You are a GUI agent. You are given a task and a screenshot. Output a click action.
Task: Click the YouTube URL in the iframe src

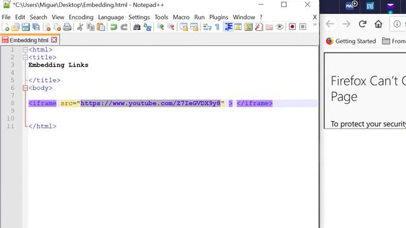click(x=150, y=103)
